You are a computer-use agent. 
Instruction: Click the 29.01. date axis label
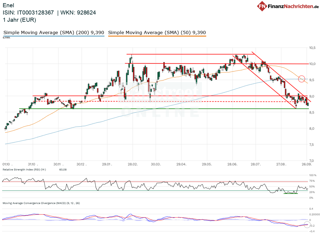click(107, 164)
